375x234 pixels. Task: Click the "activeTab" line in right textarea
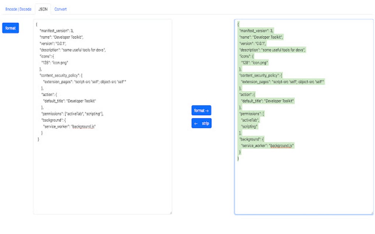point(250,120)
